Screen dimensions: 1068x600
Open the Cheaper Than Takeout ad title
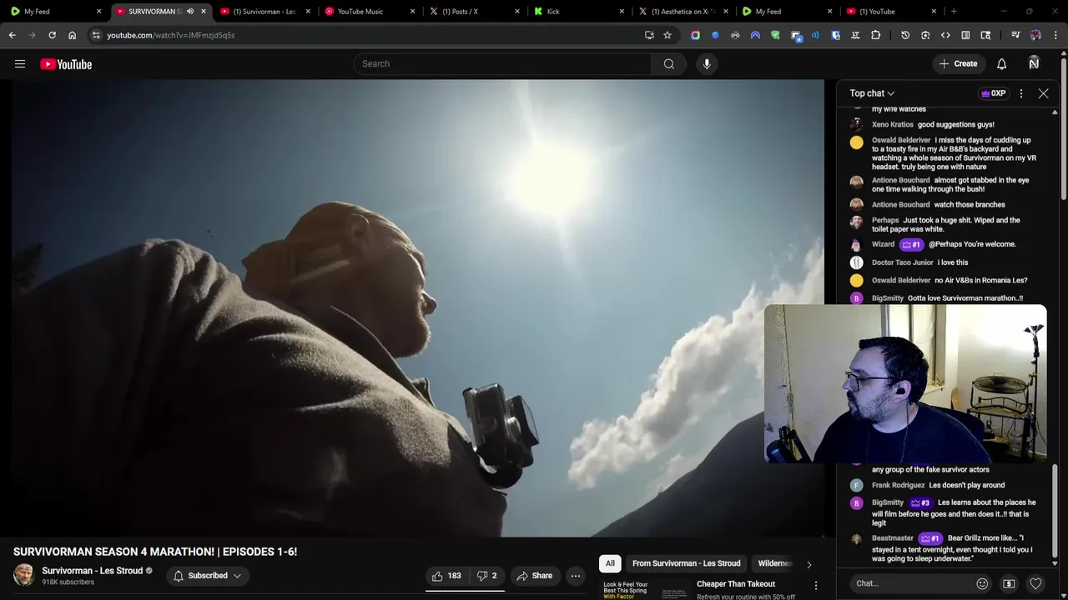(736, 584)
